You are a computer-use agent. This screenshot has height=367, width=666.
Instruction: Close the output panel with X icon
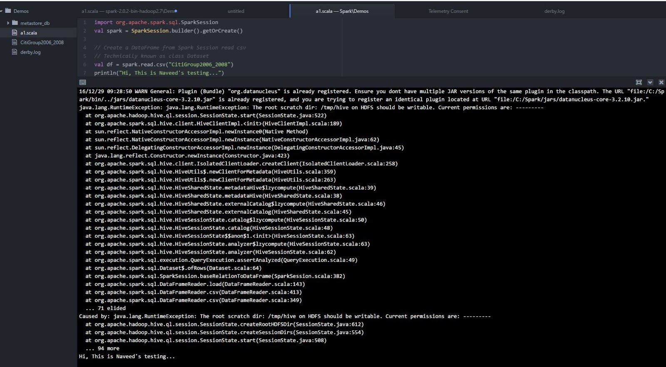click(661, 82)
